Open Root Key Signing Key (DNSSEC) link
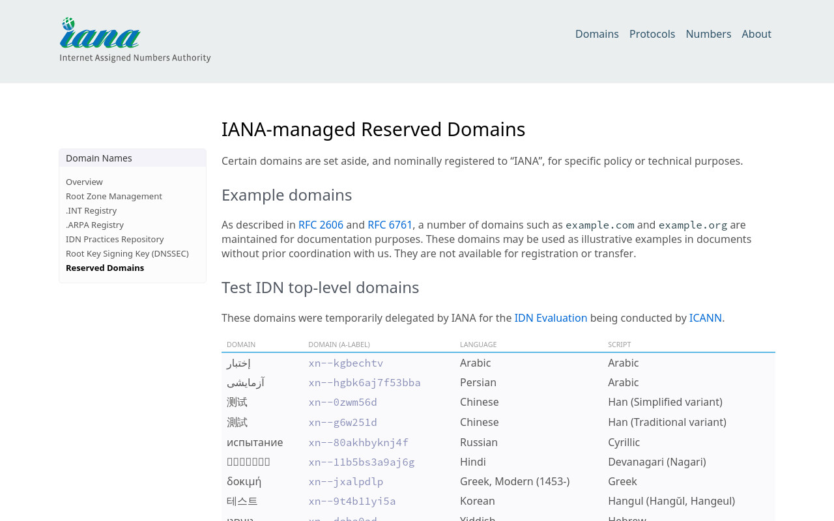 pyautogui.click(x=127, y=253)
